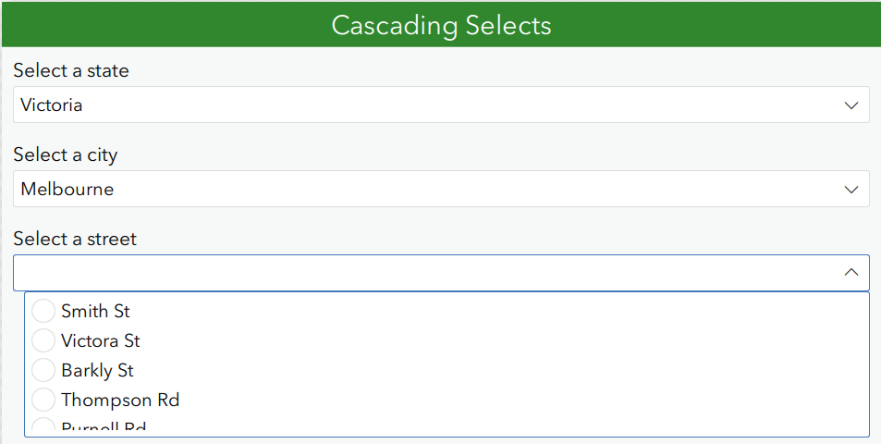Select the radio circle beside Thompson Rd
Image resolution: width=881 pixels, height=444 pixels.
[43, 401]
